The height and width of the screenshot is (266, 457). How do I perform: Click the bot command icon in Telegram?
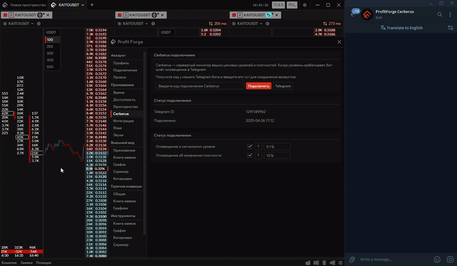pos(450,259)
